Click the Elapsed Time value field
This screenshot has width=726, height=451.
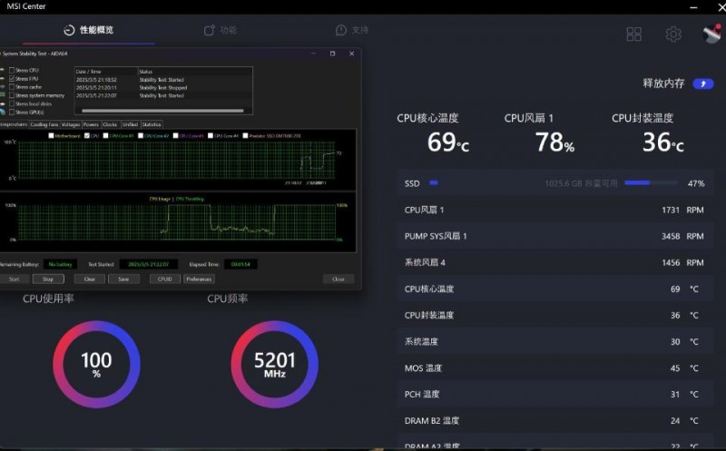pyautogui.click(x=240, y=264)
